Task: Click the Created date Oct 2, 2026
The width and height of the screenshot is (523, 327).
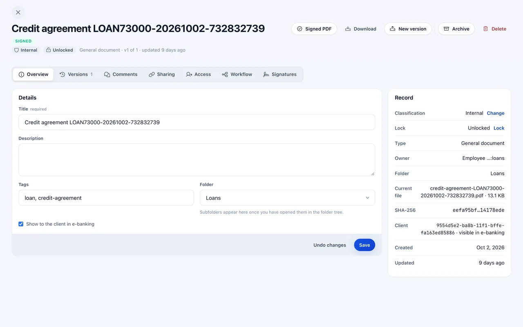Action: (x=490, y=248)
